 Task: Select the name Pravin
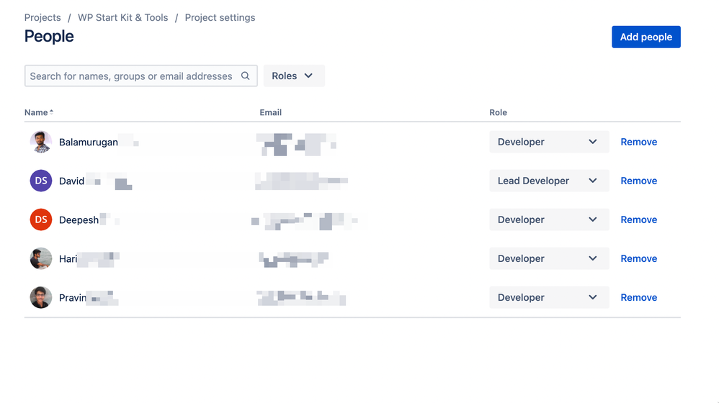click(73, 298)
